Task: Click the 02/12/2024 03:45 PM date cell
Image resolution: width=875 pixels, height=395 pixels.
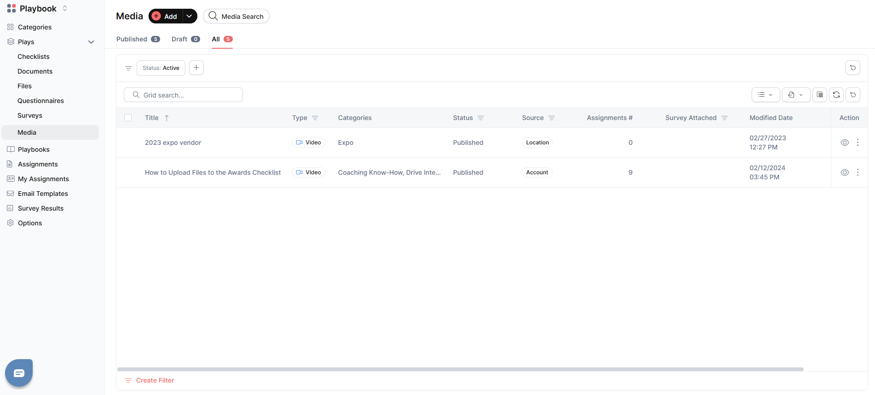Action: [767, 172]
